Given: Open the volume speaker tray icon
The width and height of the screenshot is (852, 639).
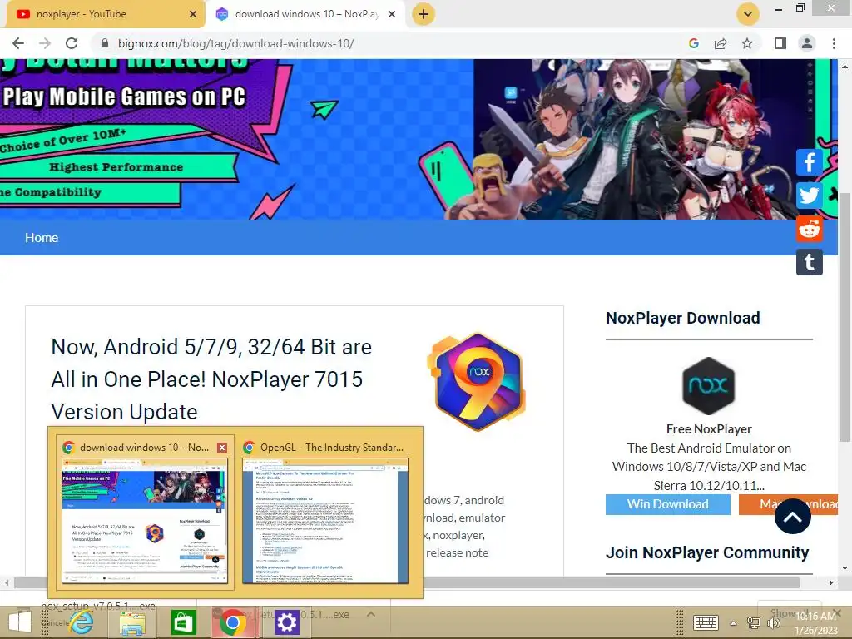Looking at the screenshot, I should (773, 623).
